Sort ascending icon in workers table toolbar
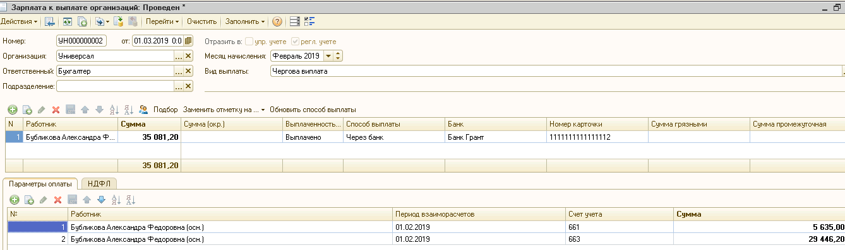The image size is (845, 250). tap(114, 110)
